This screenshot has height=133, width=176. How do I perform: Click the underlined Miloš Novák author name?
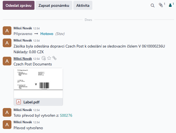23,58
